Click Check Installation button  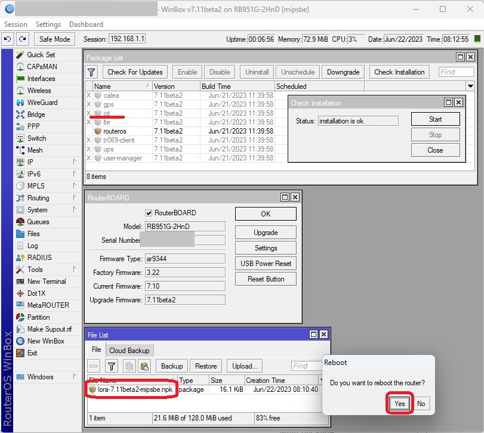[399, 72]
